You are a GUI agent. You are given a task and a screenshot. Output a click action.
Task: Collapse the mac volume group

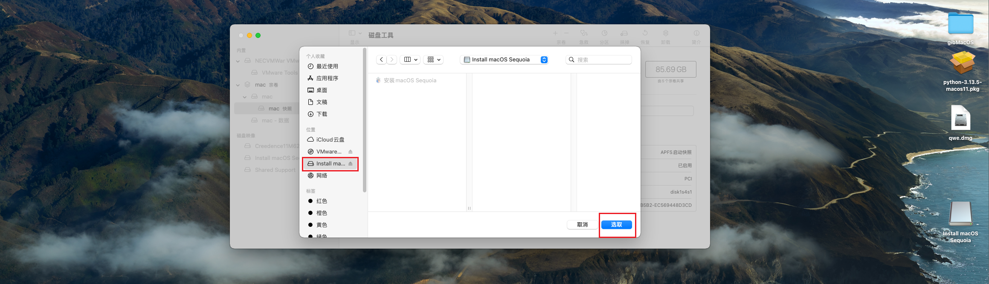pos(245,97)
